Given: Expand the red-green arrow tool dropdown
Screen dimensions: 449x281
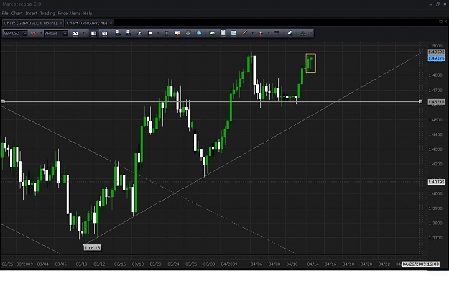Looking at the screenshot, I should pyautogui.click(x=268, y=34).
